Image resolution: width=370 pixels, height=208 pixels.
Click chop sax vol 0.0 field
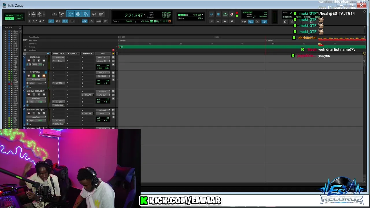coord(103,65)
